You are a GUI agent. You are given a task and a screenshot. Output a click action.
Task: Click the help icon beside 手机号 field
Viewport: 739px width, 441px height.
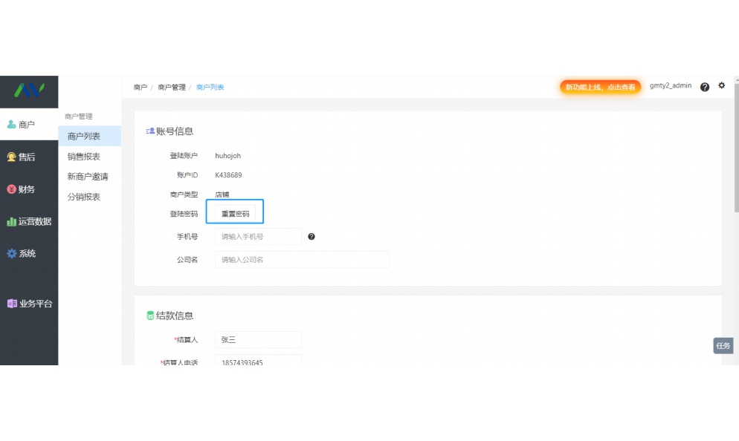pos(312,236)
